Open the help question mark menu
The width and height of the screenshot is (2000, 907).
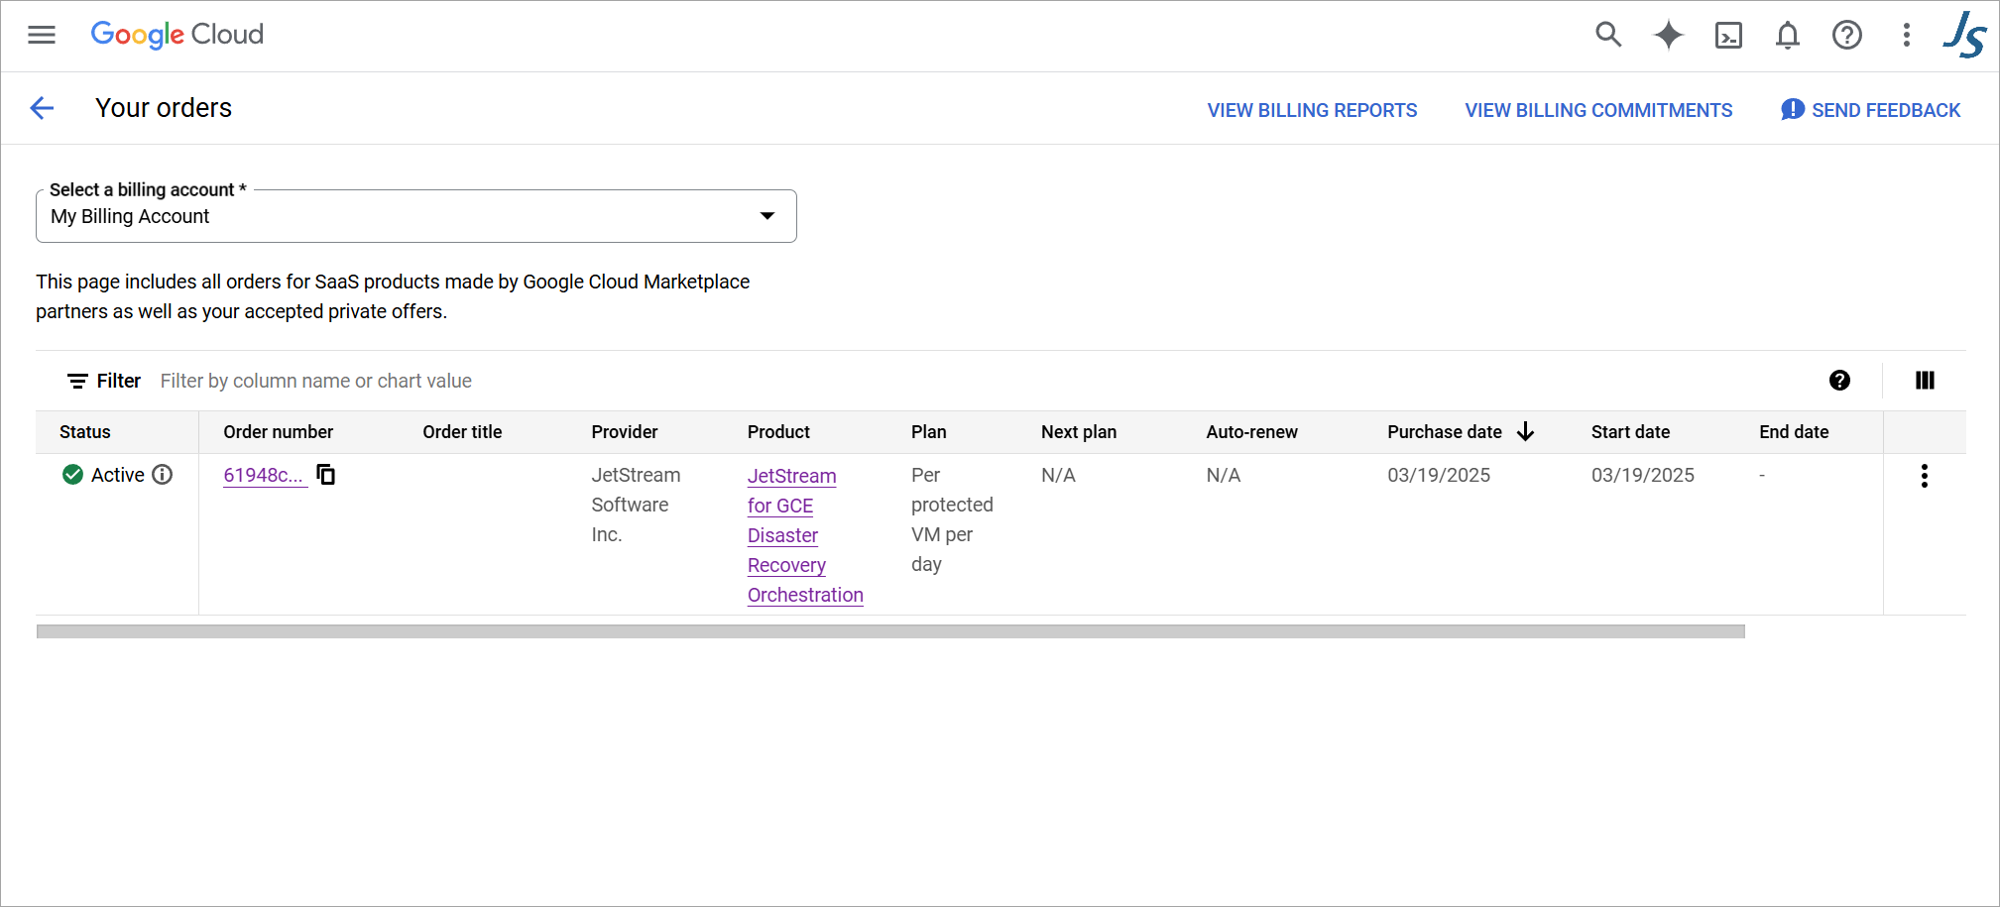(1847, 36)
